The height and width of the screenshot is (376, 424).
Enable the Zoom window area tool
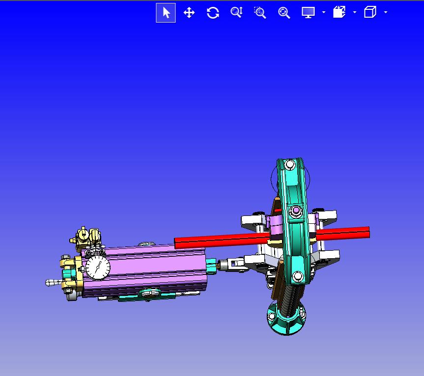click(x=260, y=13)
